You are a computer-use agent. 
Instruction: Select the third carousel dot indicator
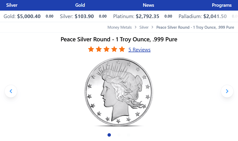click(128, 135)
